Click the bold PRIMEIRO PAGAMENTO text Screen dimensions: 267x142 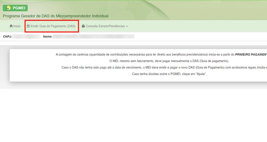coord(251,55)
